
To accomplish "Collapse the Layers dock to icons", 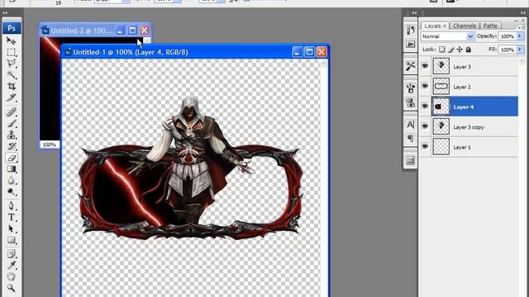I will pyautogui.click(x=523, y=13).
